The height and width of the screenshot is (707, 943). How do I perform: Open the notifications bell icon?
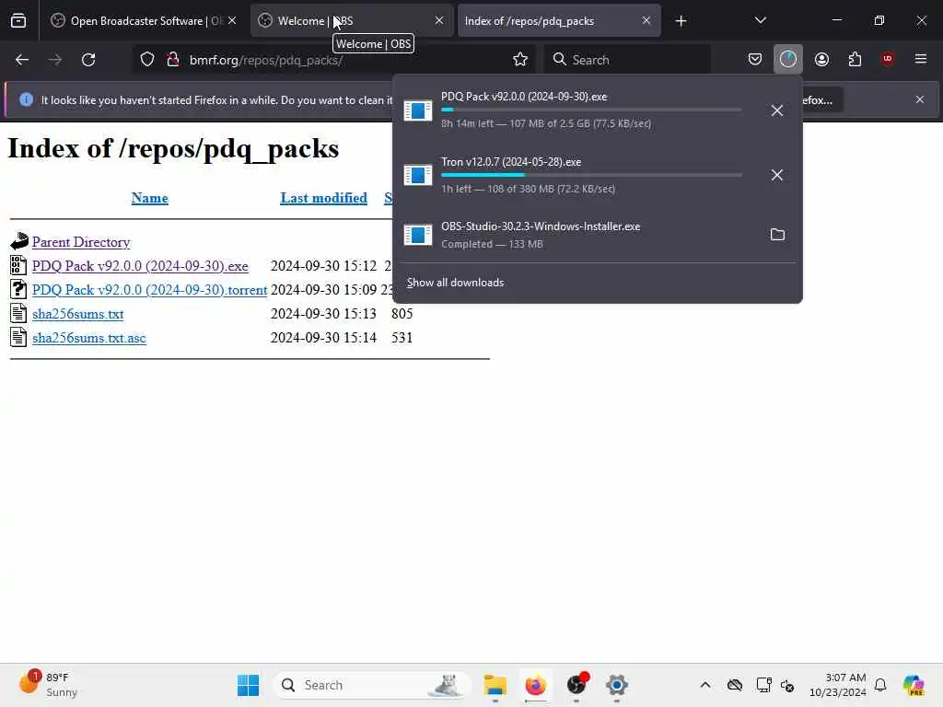(x=880, y=685)
